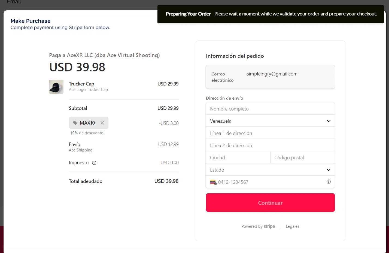Focus the Nombre completo field
Image resolution: width=389 pixels, height=253 pixels.
tap(270, 109)
